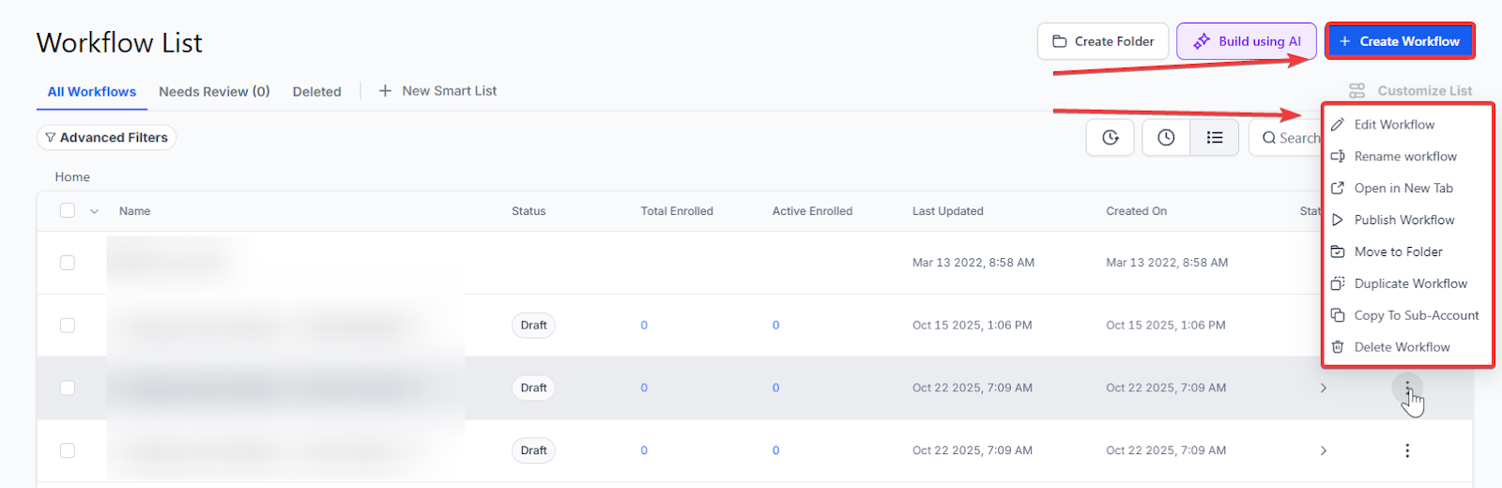Select checkbox for Oct 15 2025 workflow row
This screenshot has height=488, width=1502.
pyautogui.click(x=68, y=326)
